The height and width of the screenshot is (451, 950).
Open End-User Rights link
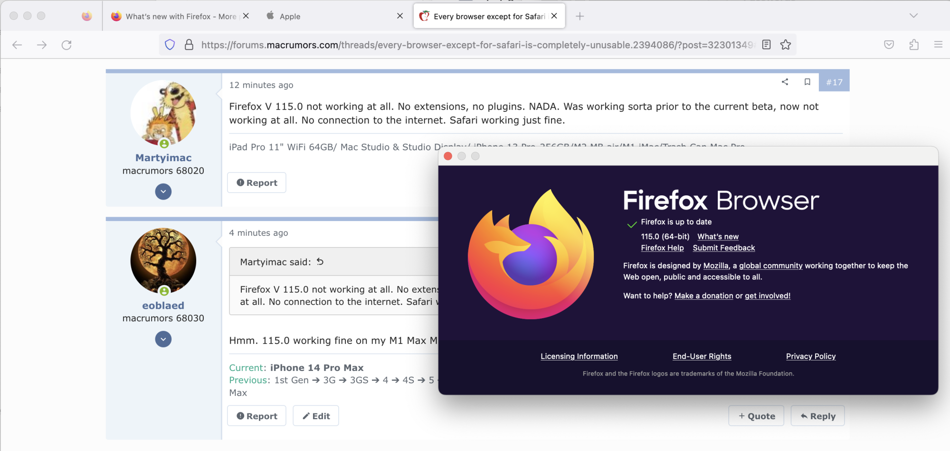[702, 357]
